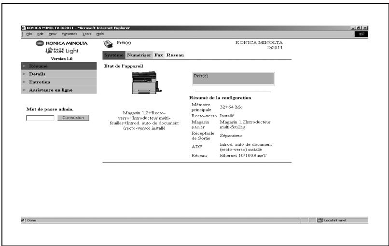Click the PageScope Light logo

click(62, 51)
